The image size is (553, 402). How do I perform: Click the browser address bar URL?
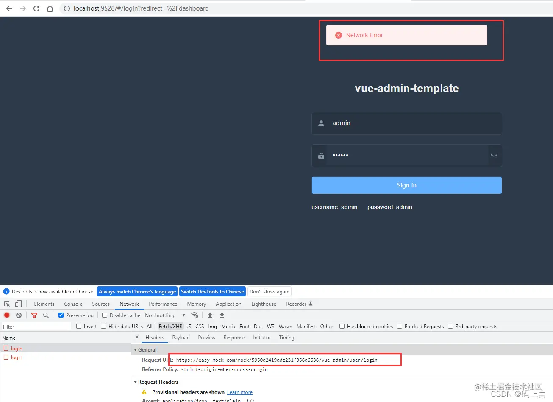(141, 8)
